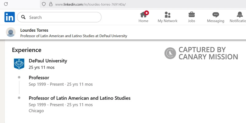
Task: Reload the page with the browser refresh icon
Action: (6, 4)
